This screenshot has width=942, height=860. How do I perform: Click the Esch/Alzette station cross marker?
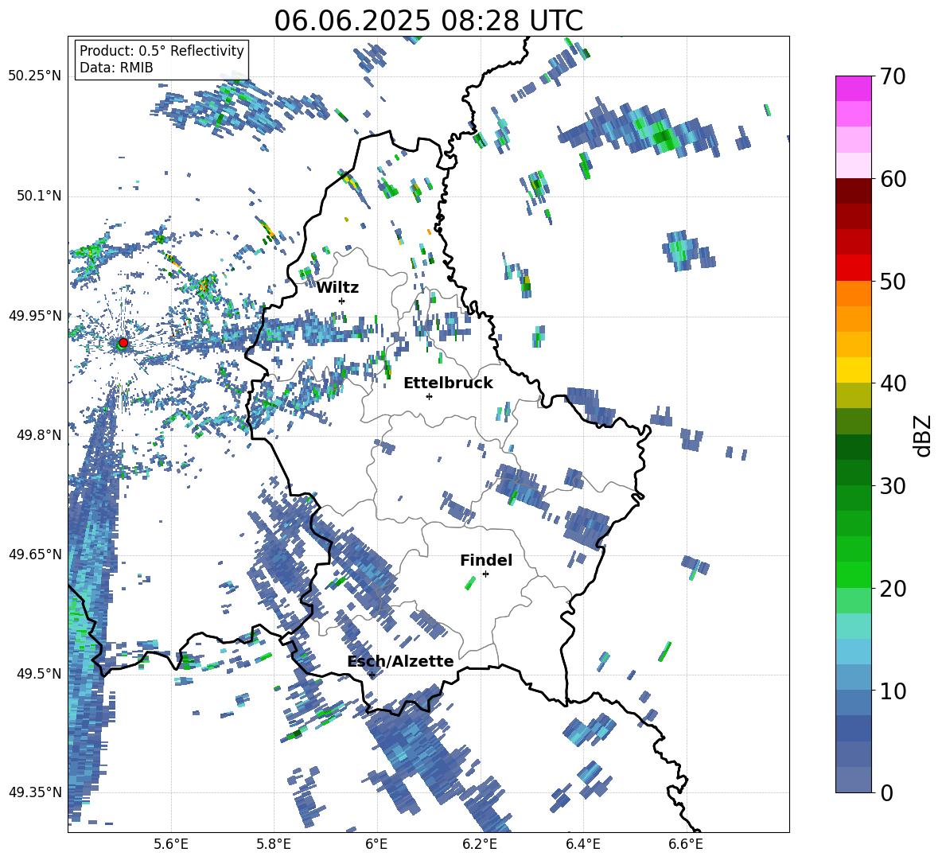pos(372,675)
